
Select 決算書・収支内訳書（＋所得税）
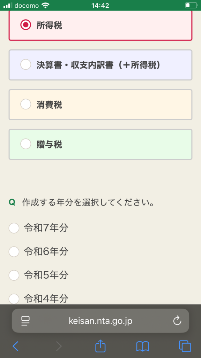pos(25,65)
